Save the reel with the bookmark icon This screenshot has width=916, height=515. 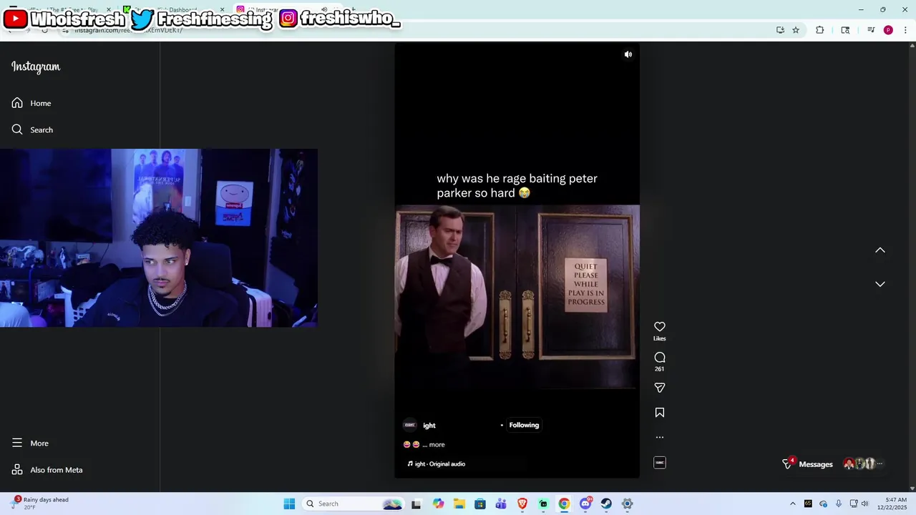click(x=660, y=413)
